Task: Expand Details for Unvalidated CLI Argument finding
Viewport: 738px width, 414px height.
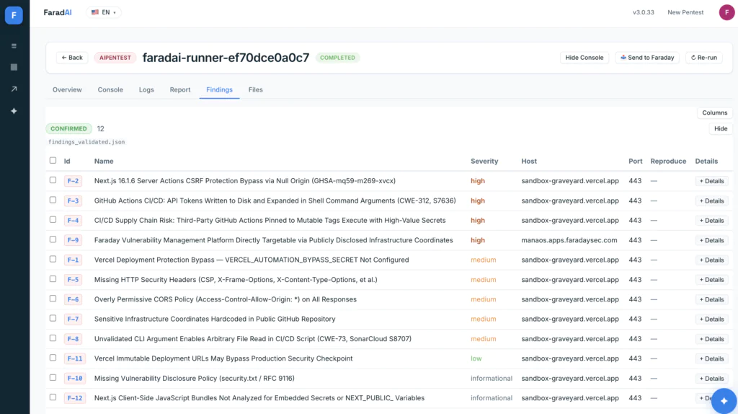Action: [711, 339]
